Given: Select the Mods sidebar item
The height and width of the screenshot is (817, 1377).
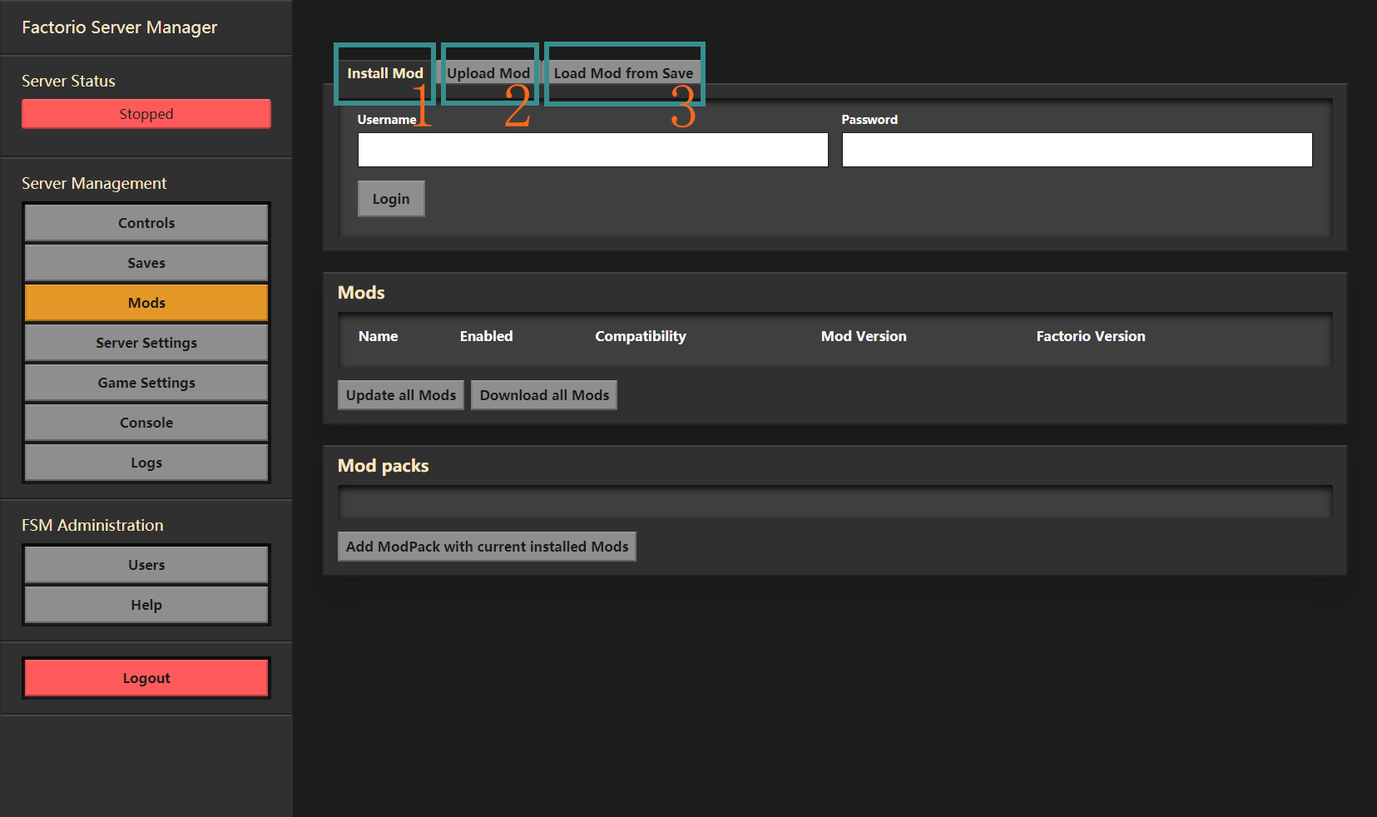Looking at the screenshot, I should click(146, 303).
